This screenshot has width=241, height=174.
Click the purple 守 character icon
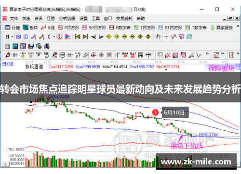point(182,37)
